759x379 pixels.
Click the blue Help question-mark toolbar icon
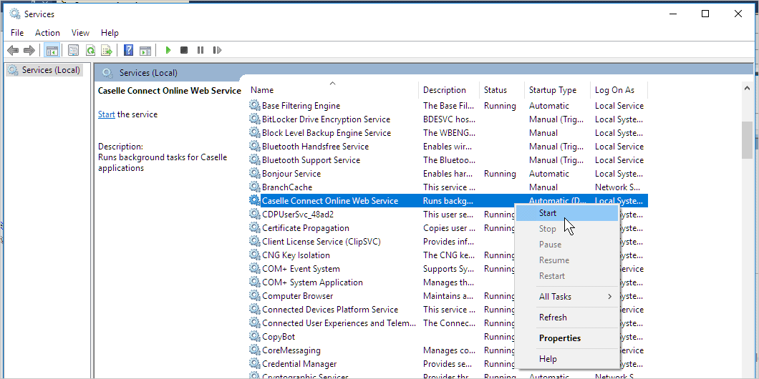point(128,50)
